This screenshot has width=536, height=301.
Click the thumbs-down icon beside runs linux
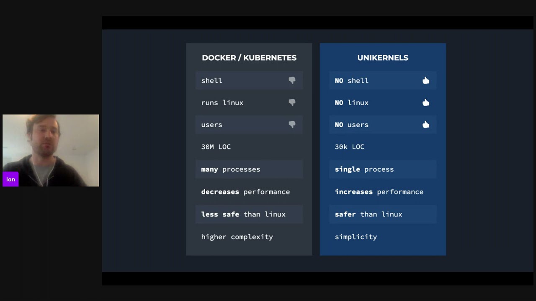(292, 102)
